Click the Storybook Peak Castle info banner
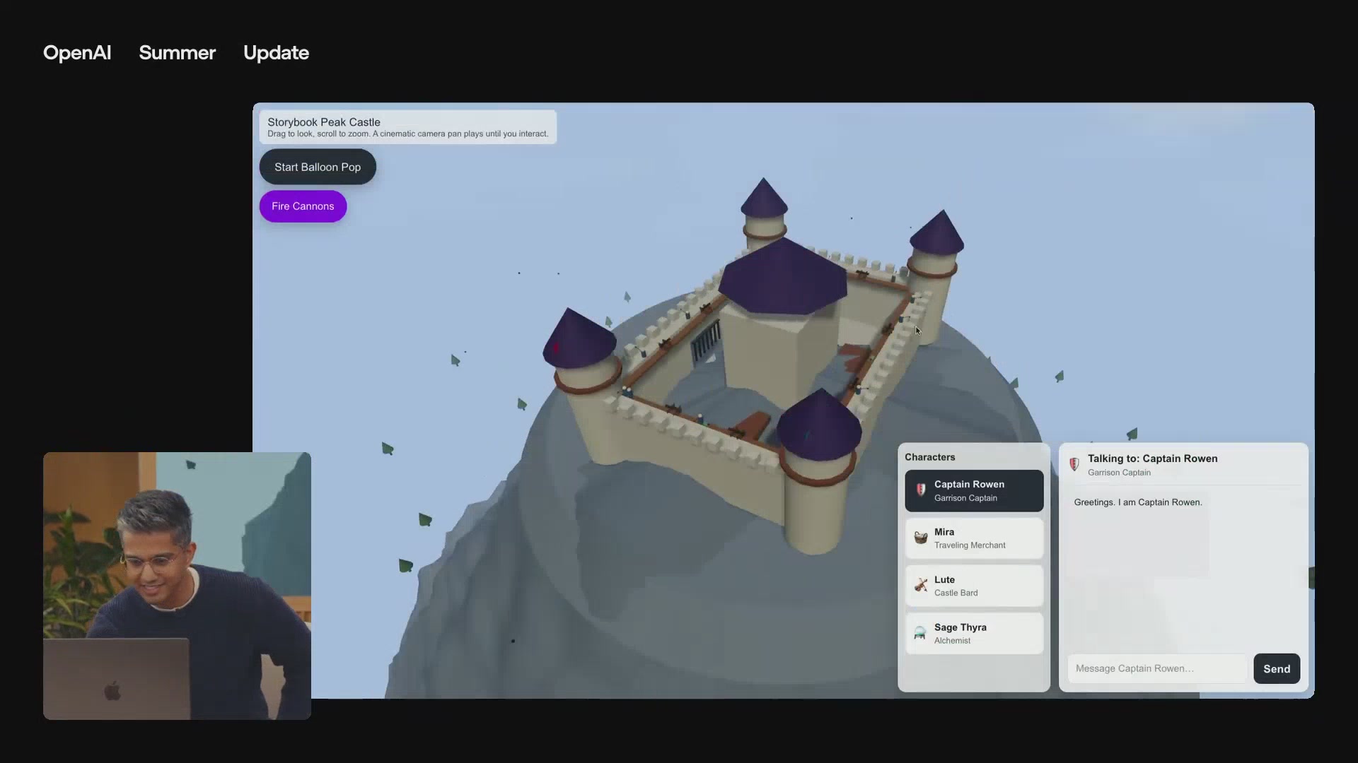This screenshot has width=1358, height=763. pyautogui.click(x=407, y=126)
